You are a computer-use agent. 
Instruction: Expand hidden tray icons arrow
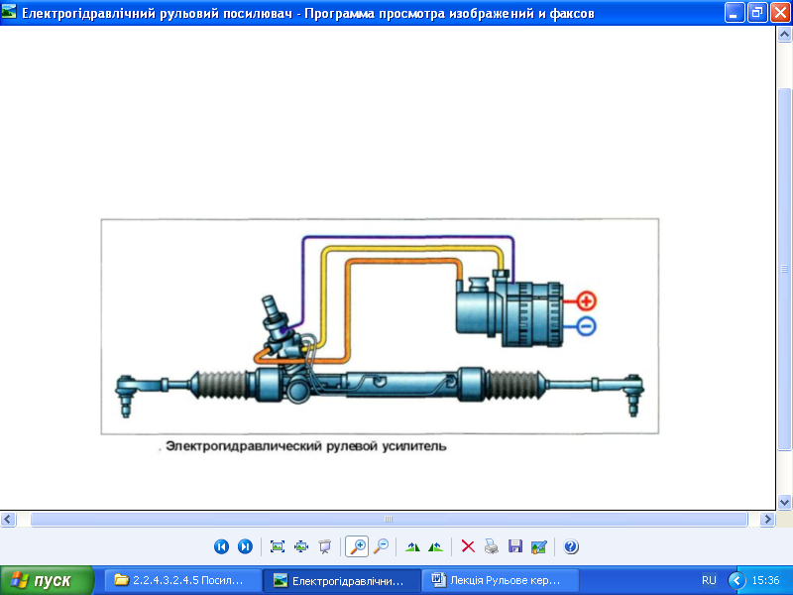coord(736,580)
